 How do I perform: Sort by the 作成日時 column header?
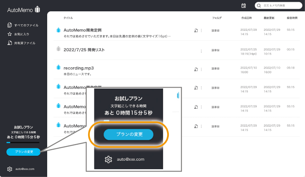[246, 18]
